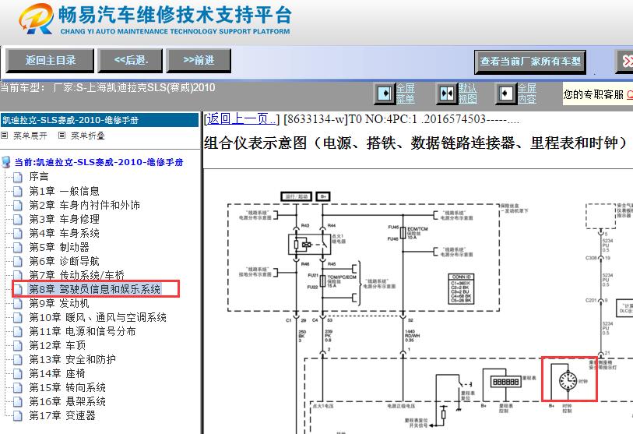Click page icon beside 第14章 座椅
Screen dimensions: 633x434
click(18, 374)
